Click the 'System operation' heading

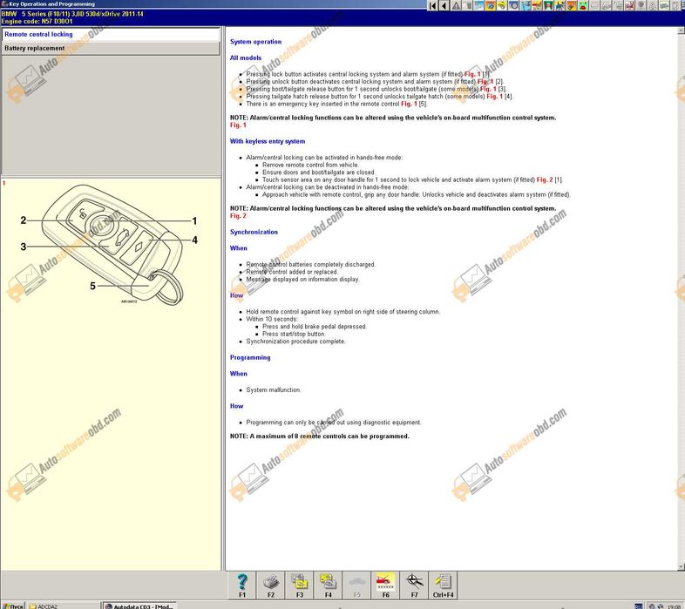coord(255,42)
